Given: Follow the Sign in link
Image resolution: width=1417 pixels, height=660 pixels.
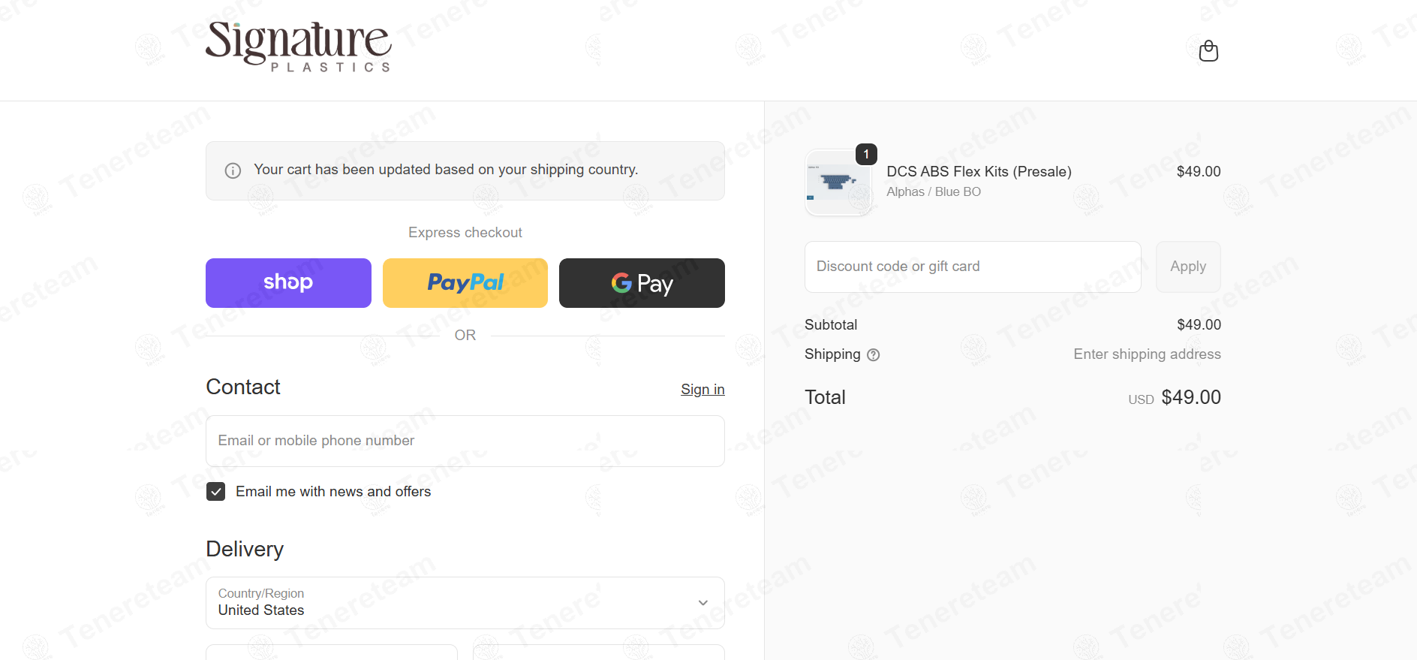Looking at the screenshot, I should coord(702,389).
